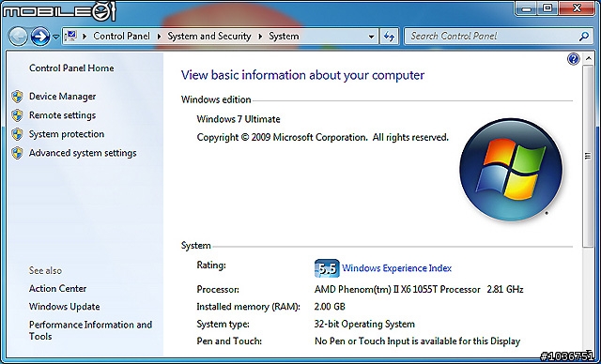The width and height of the screenshot is (601, 364).
Task: Open Help with the blue question mark
Action: pyautogui.click(x=573, y=59)
